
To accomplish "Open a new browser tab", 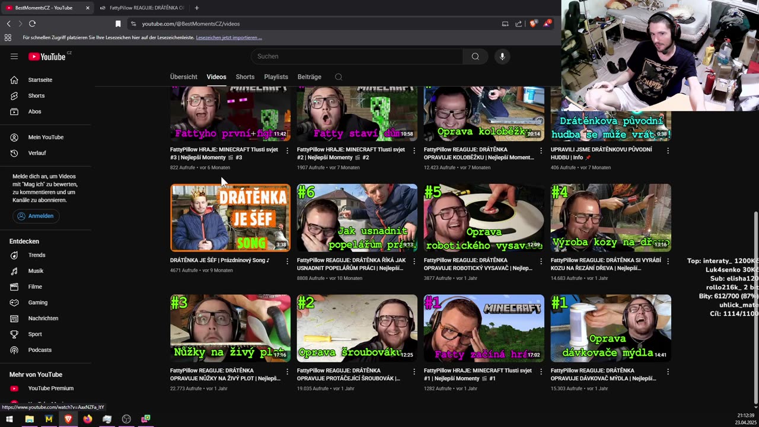I will click(x=197, y=8).
